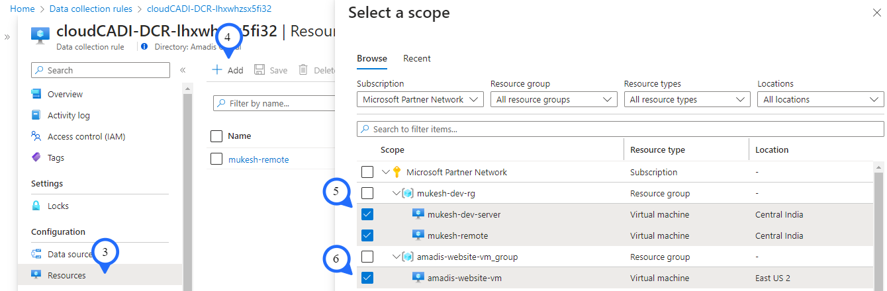Open Activity log in sidebar

coord(68,115)
